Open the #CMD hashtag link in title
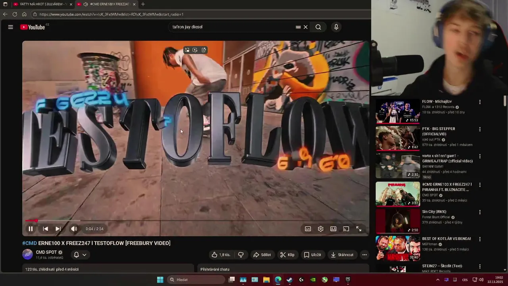Image resolution: width=508 pixels, height=286 pixels. tap(29, 243)
